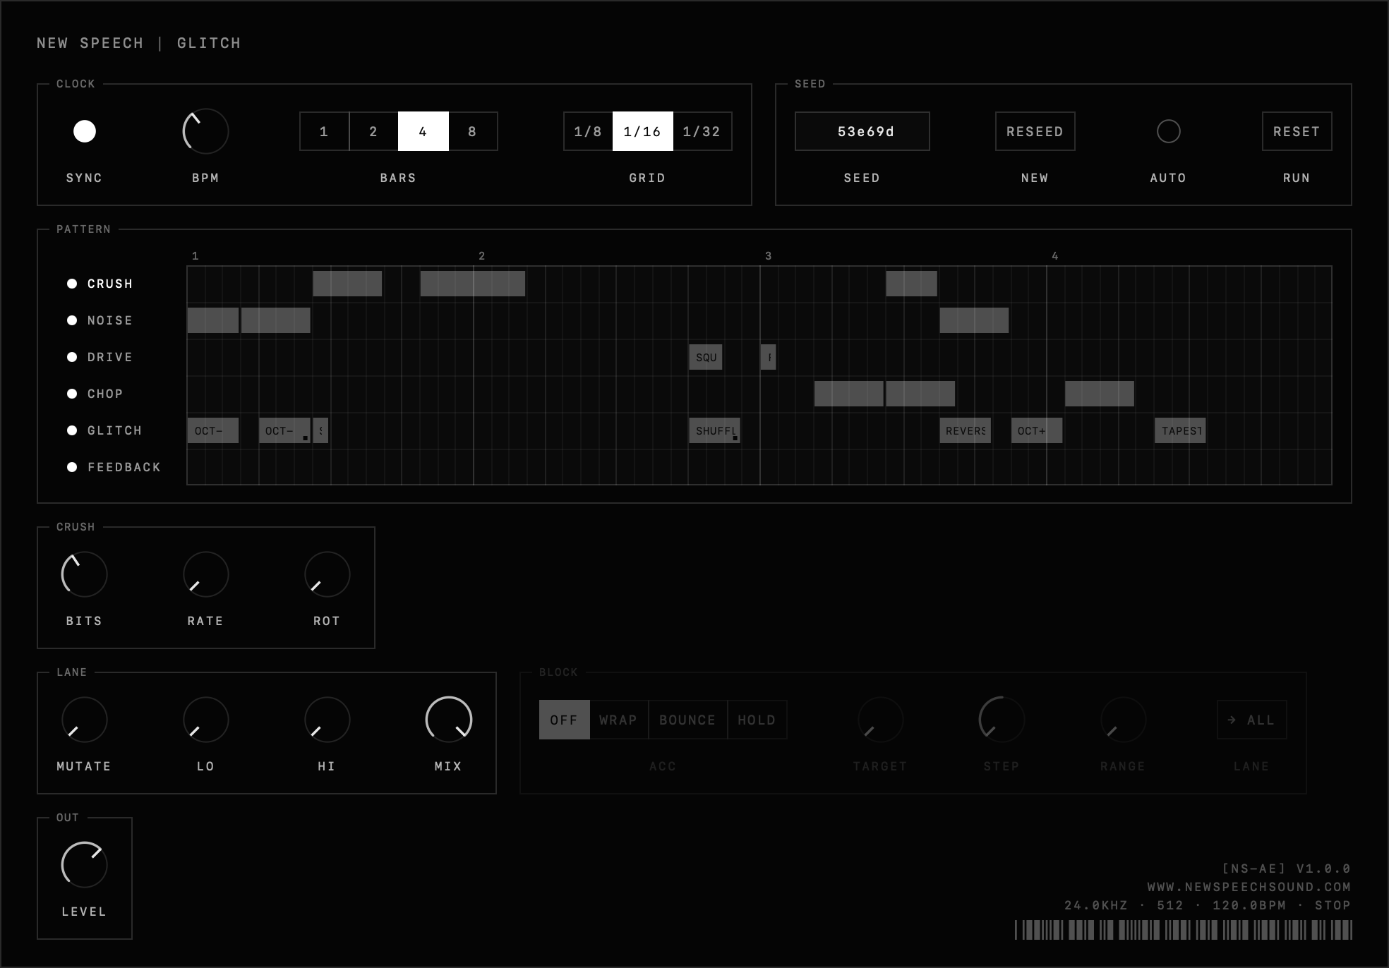
Task: Click the arrow ALL lane button
Action: 1251,720
